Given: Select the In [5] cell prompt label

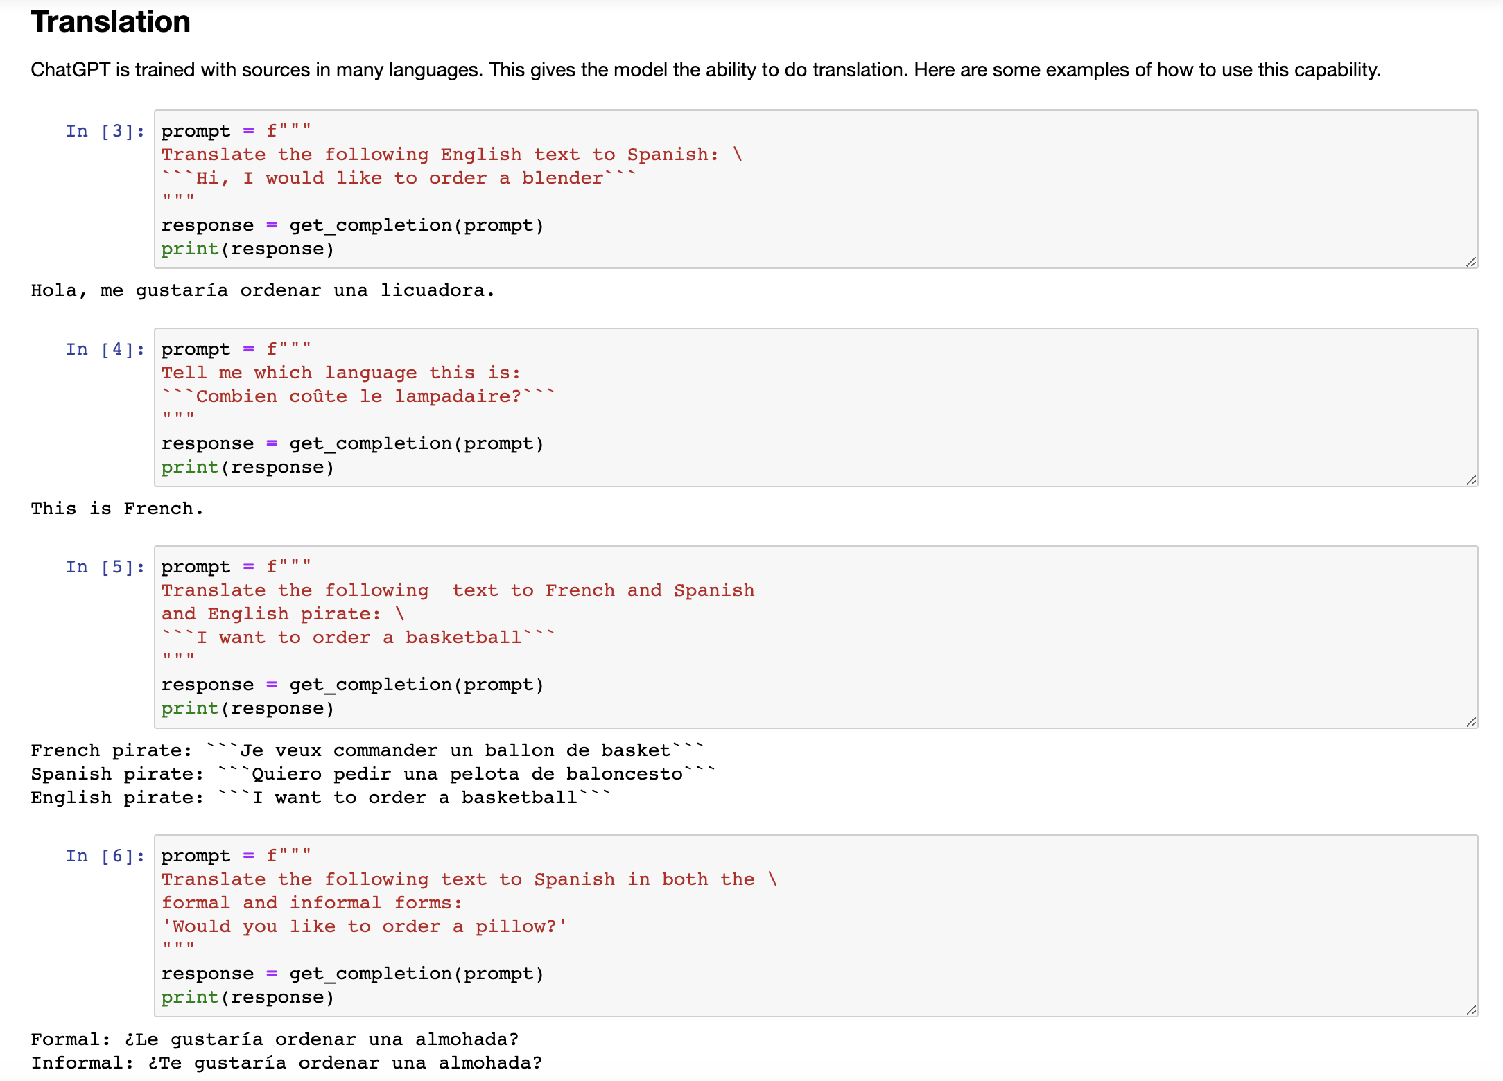Looking at the screenshot, I should coord(105,567).
